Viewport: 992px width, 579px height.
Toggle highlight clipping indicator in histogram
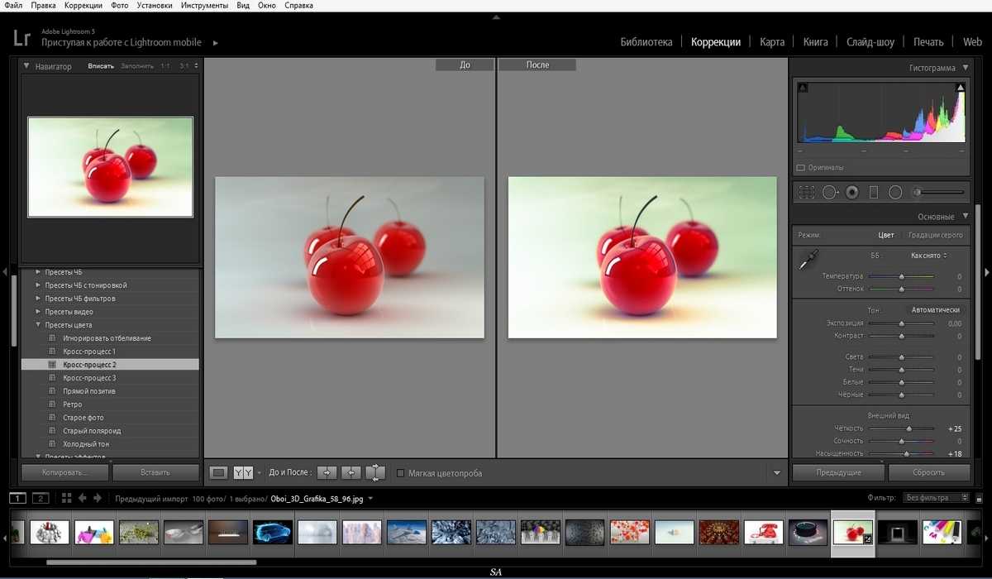[961, 88]
